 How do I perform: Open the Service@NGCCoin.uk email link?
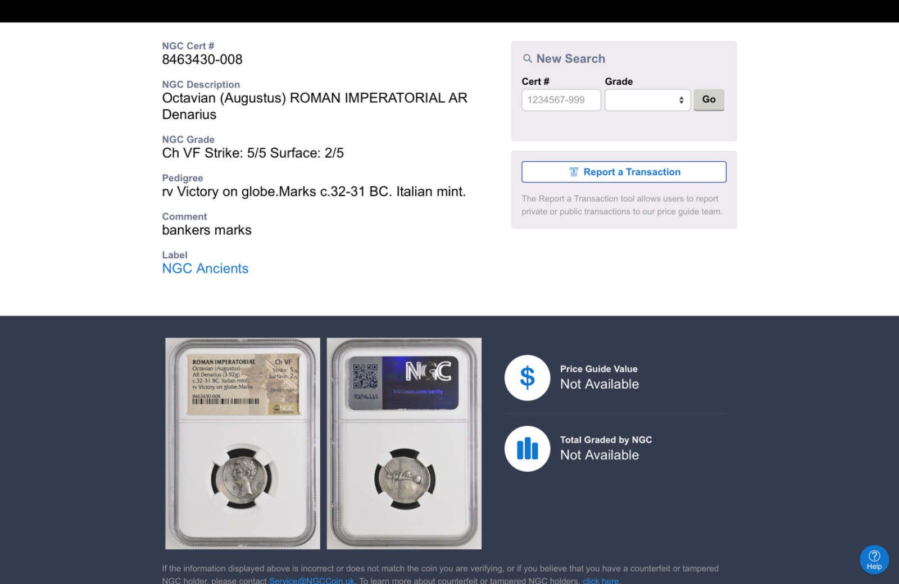point(312,581)
